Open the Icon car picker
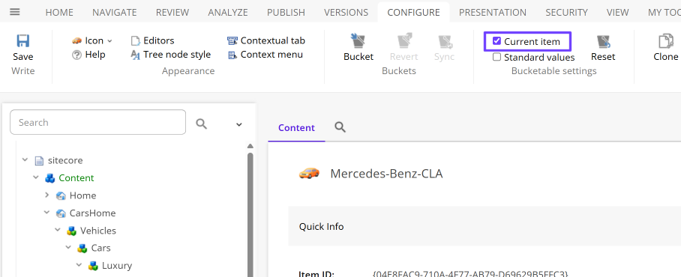 (x=76, y=40)
